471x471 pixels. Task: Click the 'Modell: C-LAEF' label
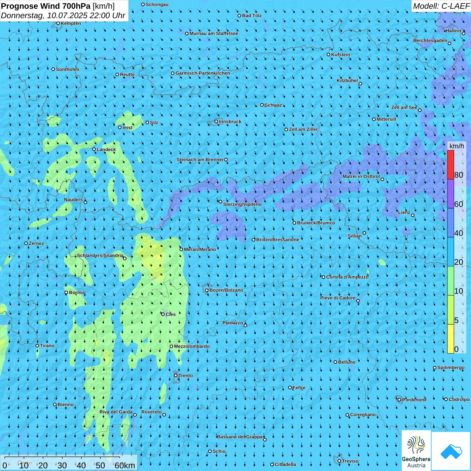(441, 6)
